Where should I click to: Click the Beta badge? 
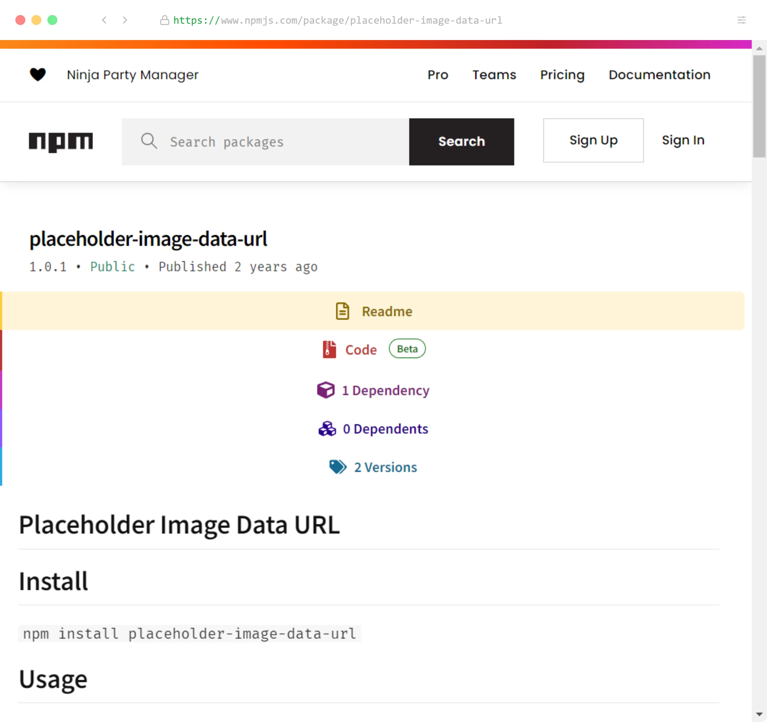pos(407,349)
